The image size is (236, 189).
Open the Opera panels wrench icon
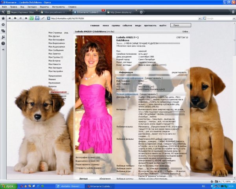[3, 12]
